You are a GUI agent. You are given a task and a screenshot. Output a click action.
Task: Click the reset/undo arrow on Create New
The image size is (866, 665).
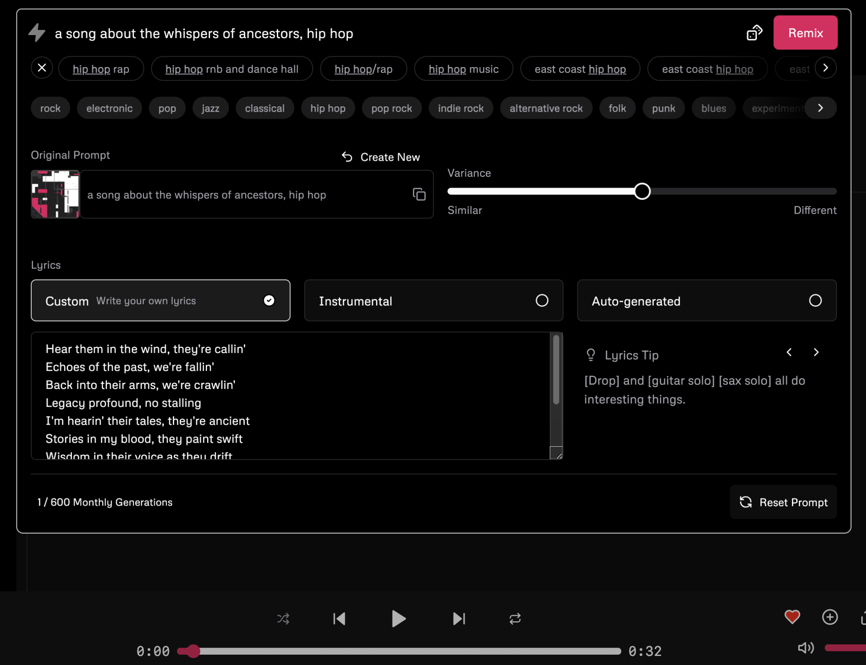point(348,156)
